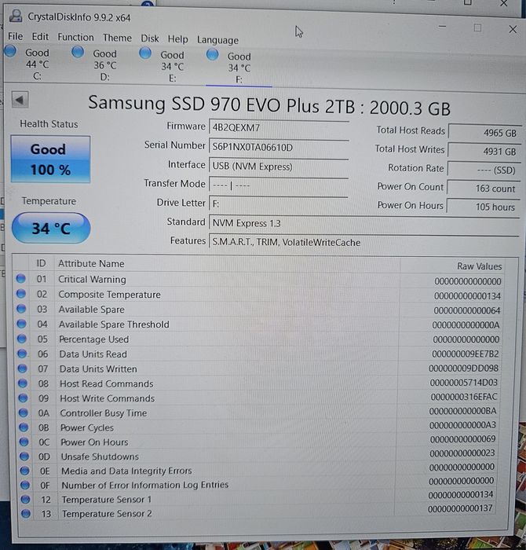Click the drive title Samsung SSD 970 EVO Plus
This screenshot has width=526, height=550.
point(269,105)
